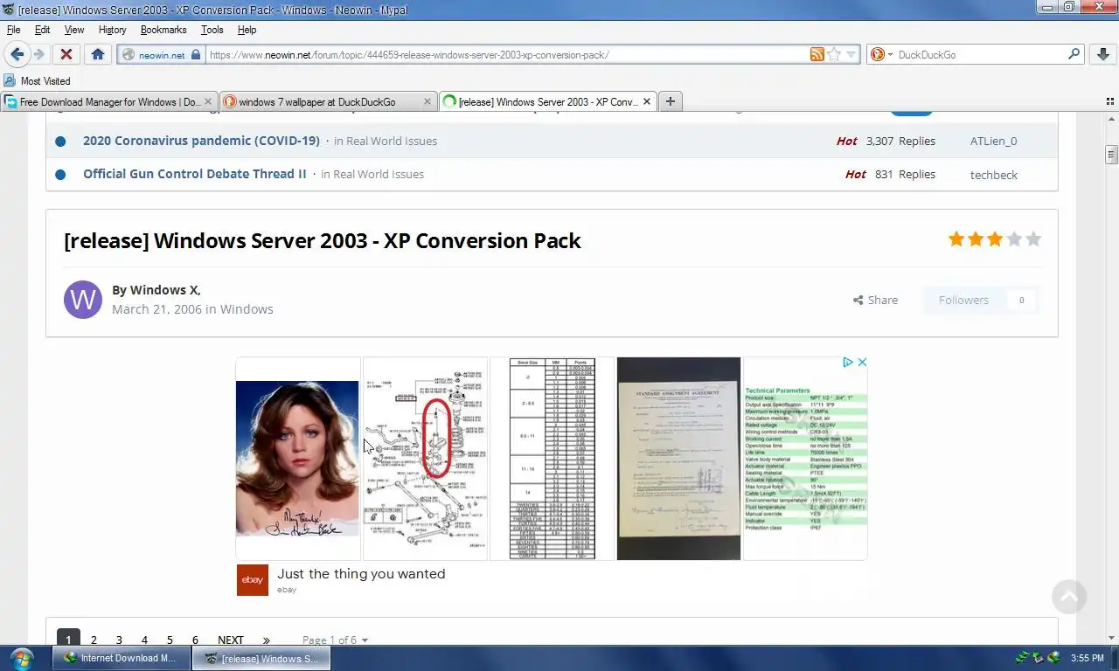The image size is (1119, 671).
Task: Click the techbeck username link
Action: click(x=994, y=175)
